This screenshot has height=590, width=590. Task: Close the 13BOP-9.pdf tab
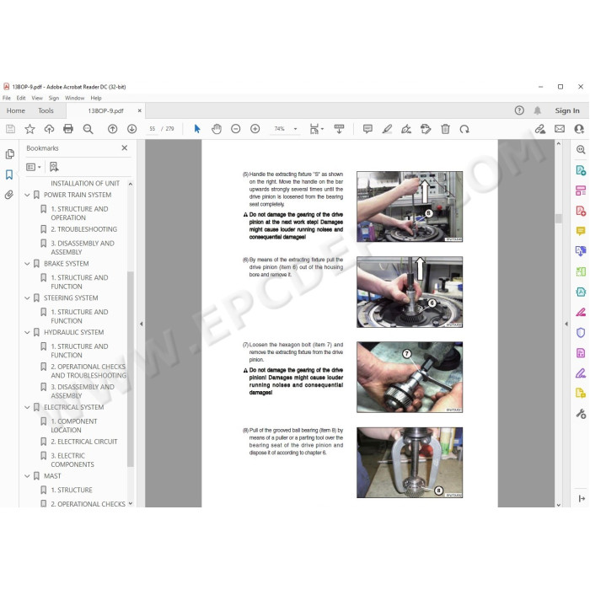140,110
